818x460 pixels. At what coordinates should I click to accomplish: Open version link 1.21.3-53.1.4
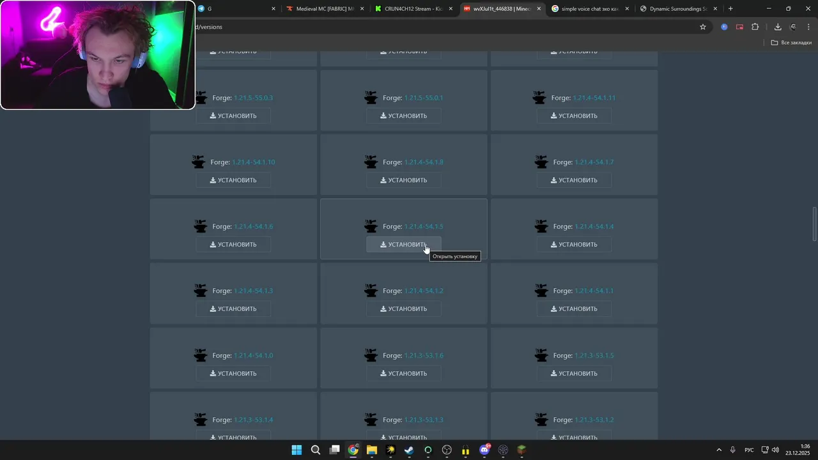tap(254, 420)
